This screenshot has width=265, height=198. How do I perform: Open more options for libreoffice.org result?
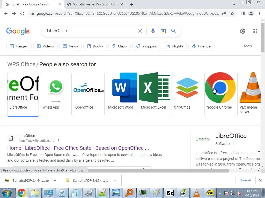(x=59, y=141)
